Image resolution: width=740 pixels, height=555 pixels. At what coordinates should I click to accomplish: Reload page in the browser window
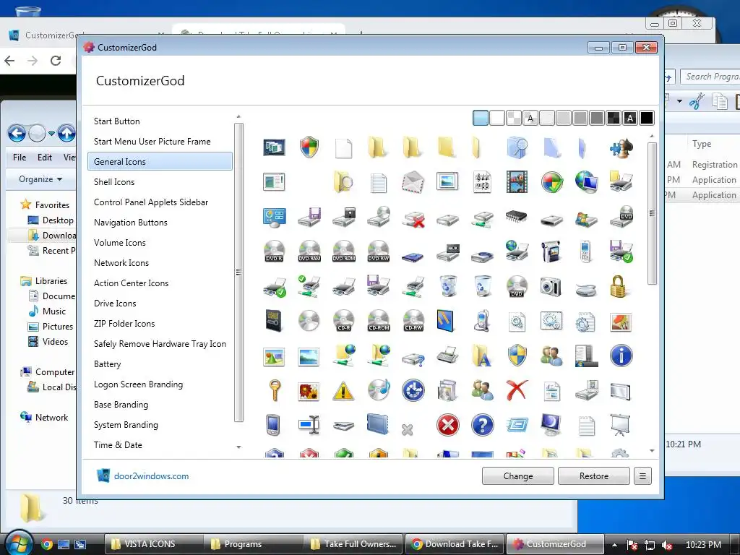coord(56,61)
